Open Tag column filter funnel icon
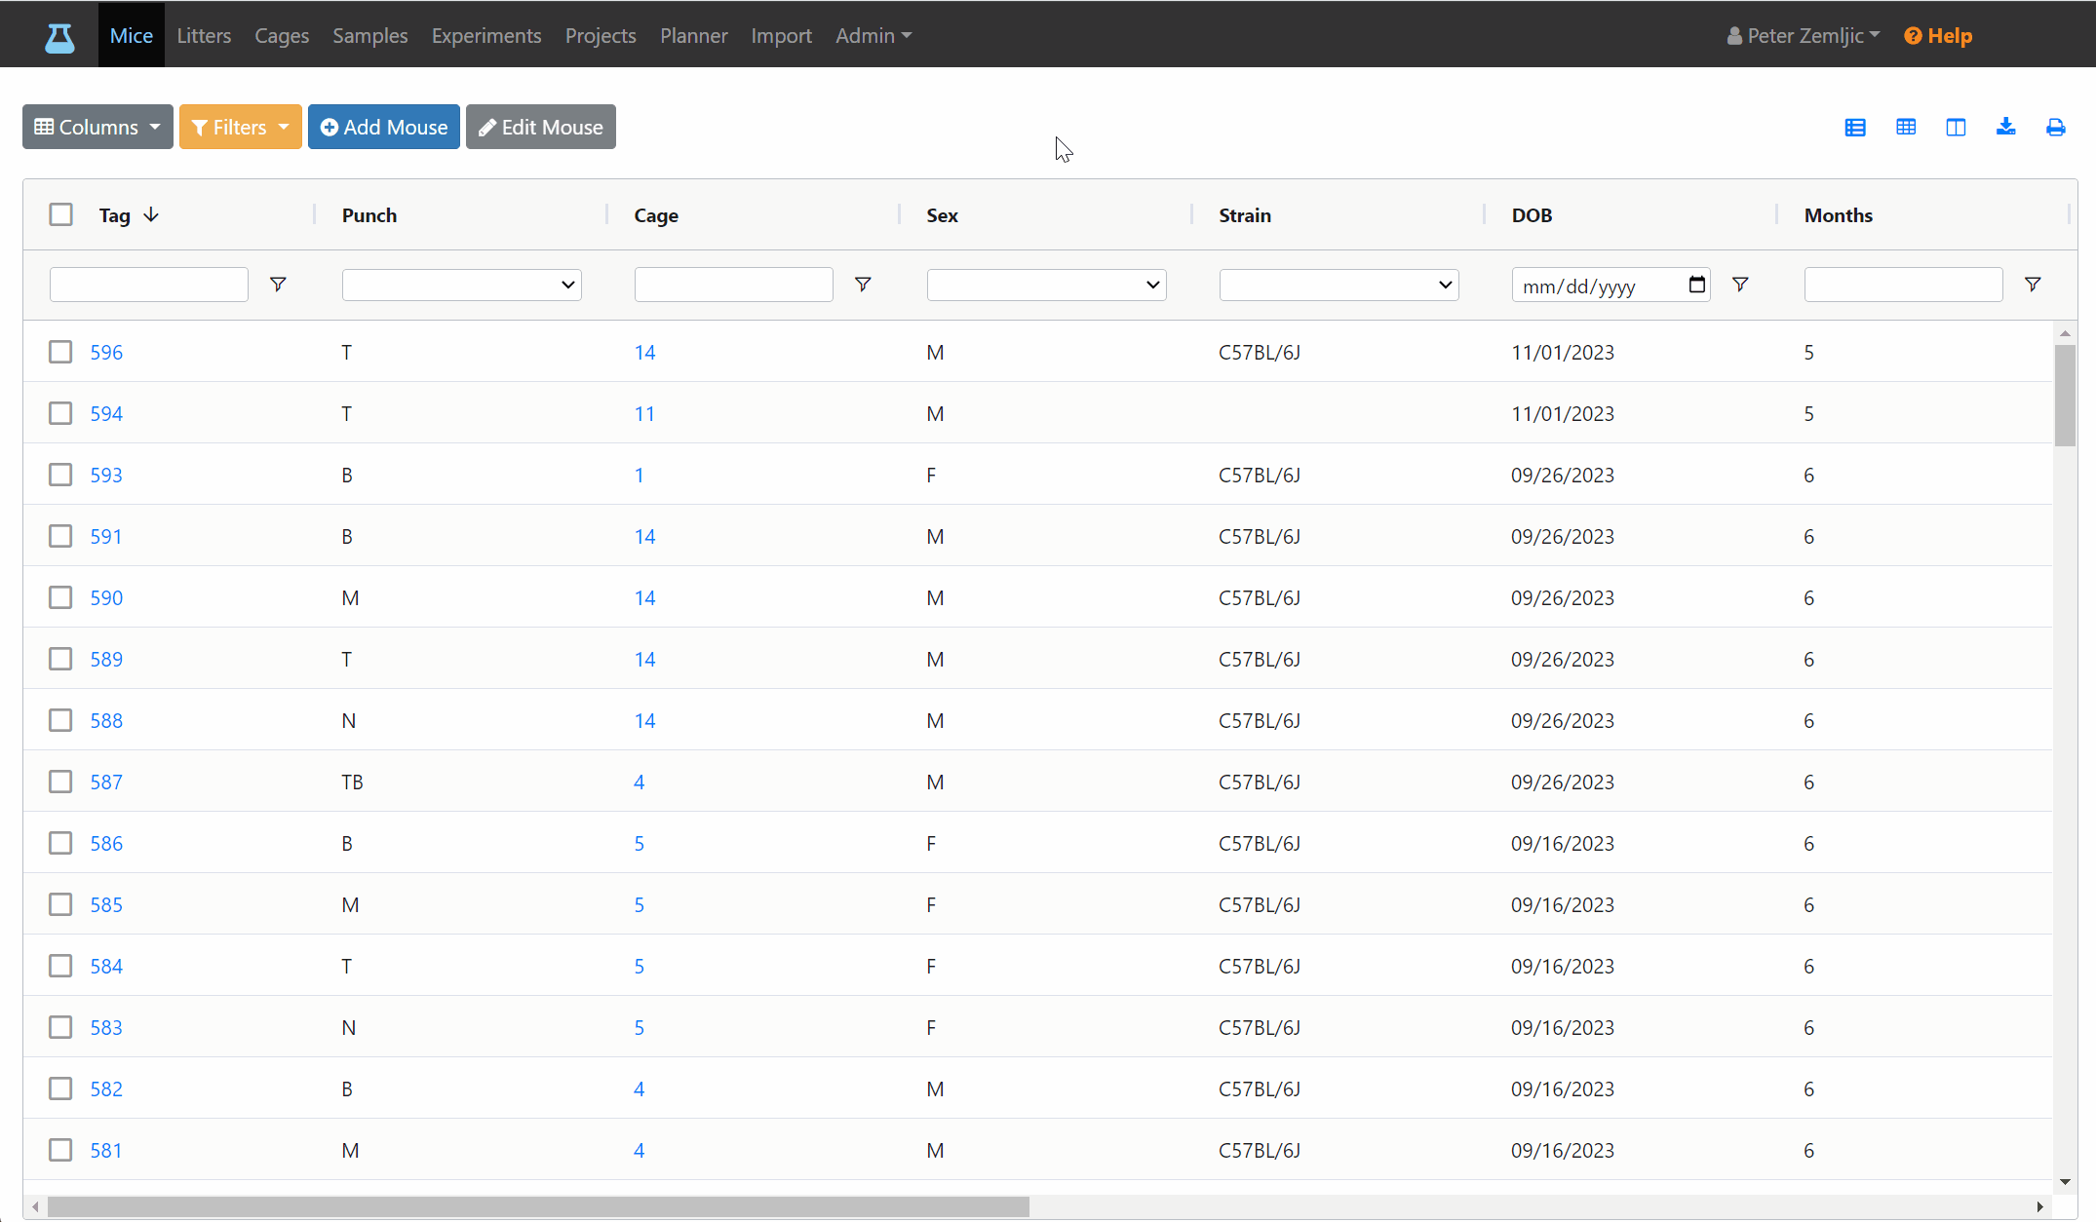Image resolution: width=2096 pixels, height=1222 pixels. coord(278,285)
